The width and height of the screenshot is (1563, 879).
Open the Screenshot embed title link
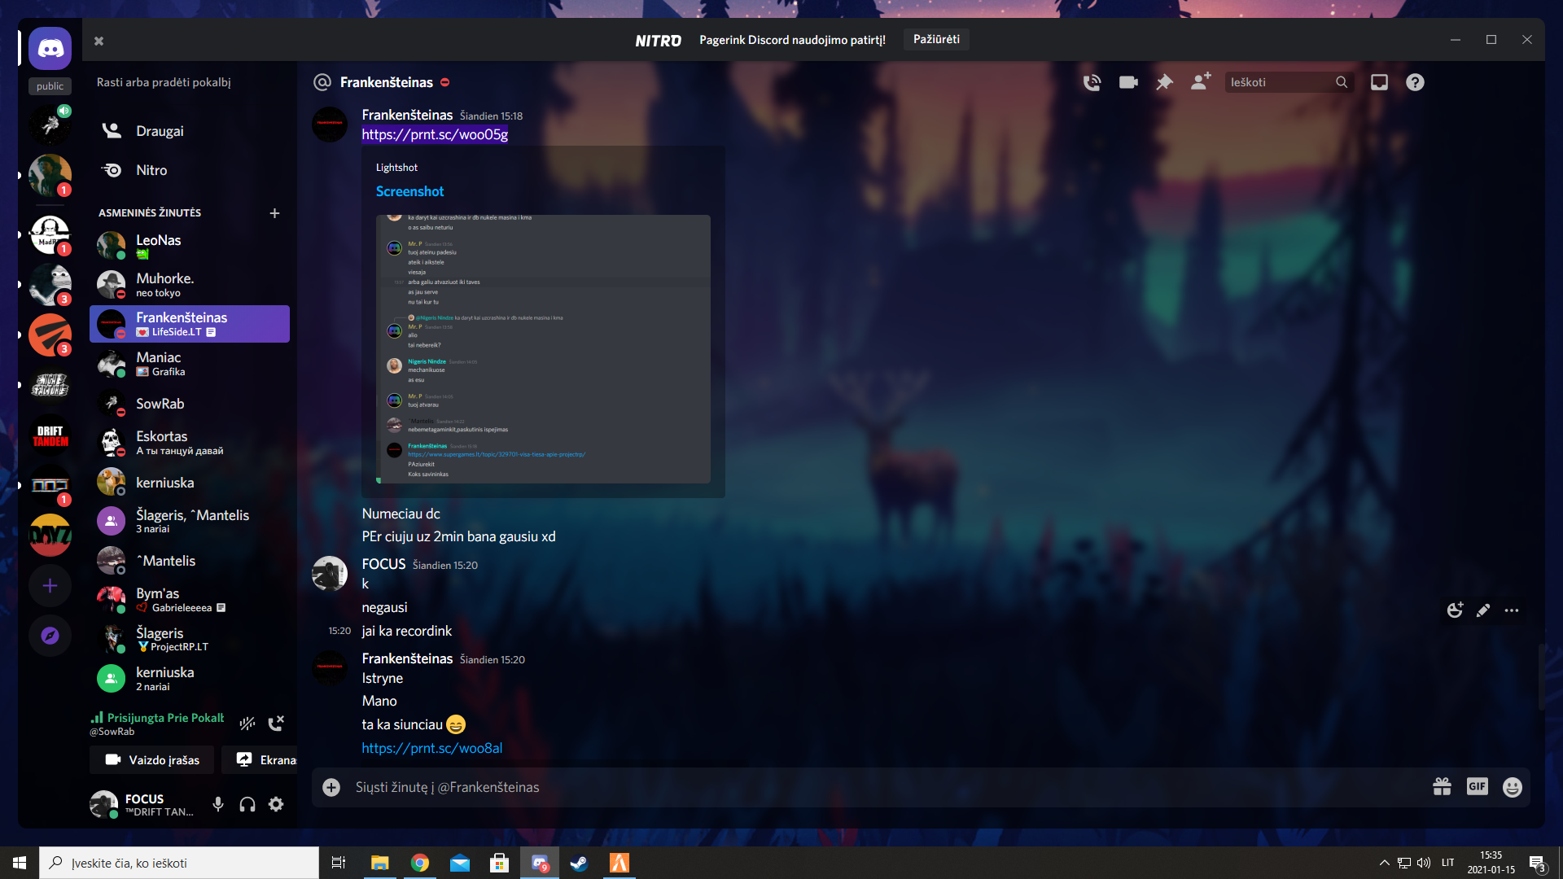(409, 191)
